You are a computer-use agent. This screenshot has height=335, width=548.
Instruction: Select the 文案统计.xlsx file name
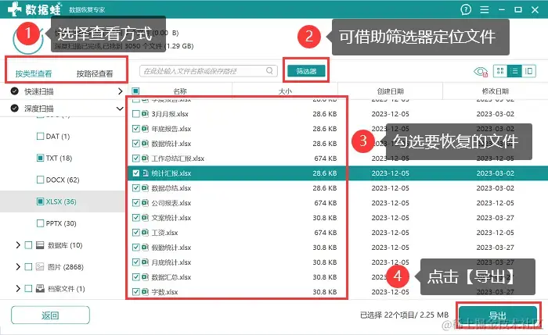point(171,218)
